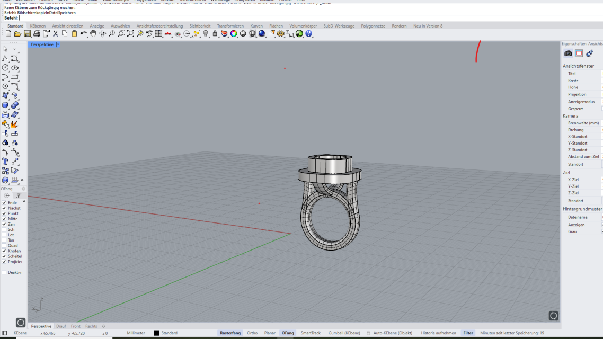Viewport: 603px width, 339px height.
Task: Click the black Standard layer color swatch
Action: coord(156,333)
